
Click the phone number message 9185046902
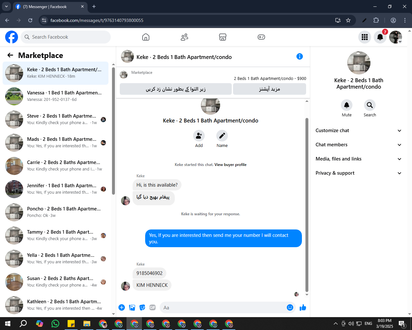(x=149, y=273)
